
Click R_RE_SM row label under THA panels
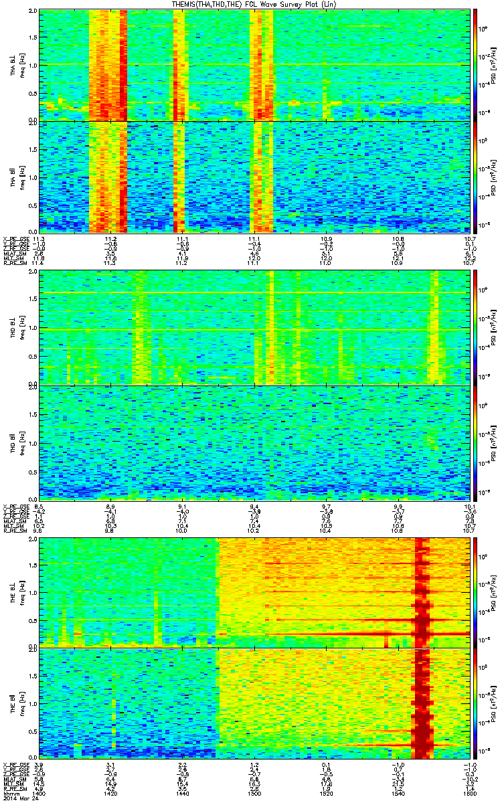(14, 264)
